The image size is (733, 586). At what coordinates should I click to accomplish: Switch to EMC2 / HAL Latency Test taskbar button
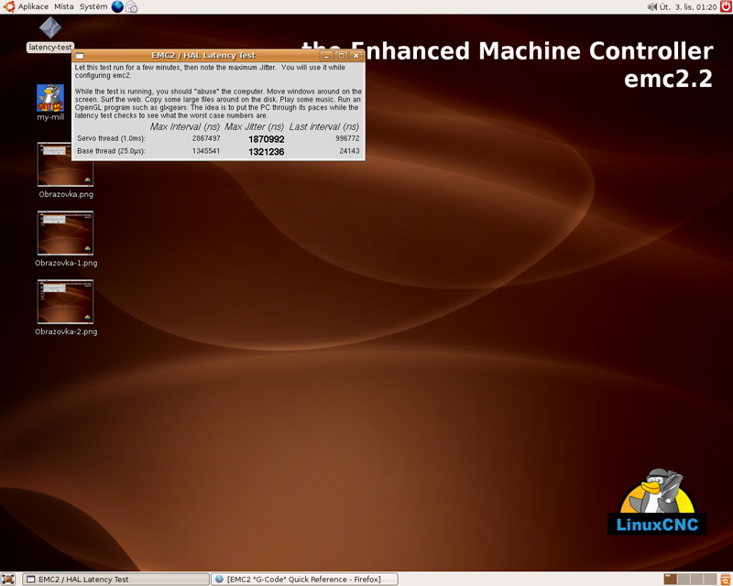(x=115, y=579)
